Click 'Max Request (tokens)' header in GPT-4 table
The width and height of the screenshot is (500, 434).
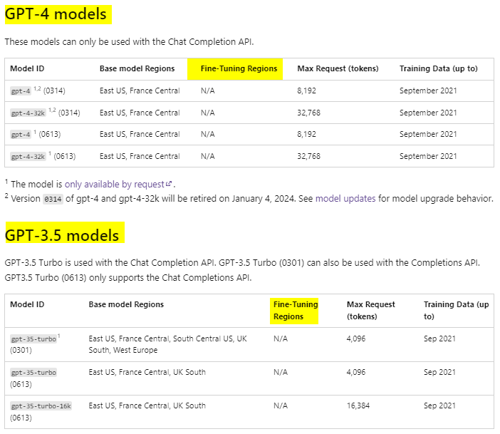[x=338, y=68]
